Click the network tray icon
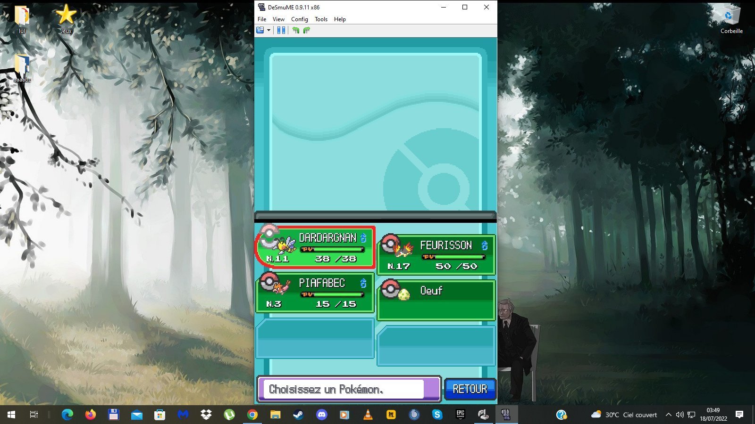 pos(691,415)
